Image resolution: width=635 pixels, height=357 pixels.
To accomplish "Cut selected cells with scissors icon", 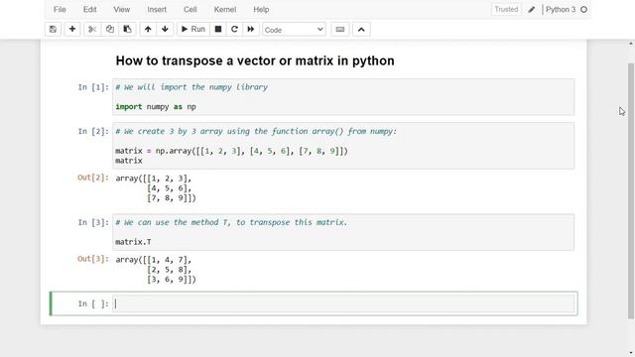I will point(92,29).
